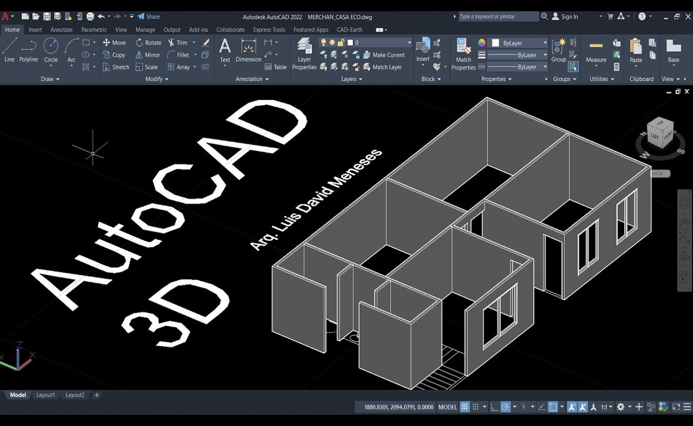Expand the Draw panel dropdown
The image size is (693, 426).
click(50, 79)
